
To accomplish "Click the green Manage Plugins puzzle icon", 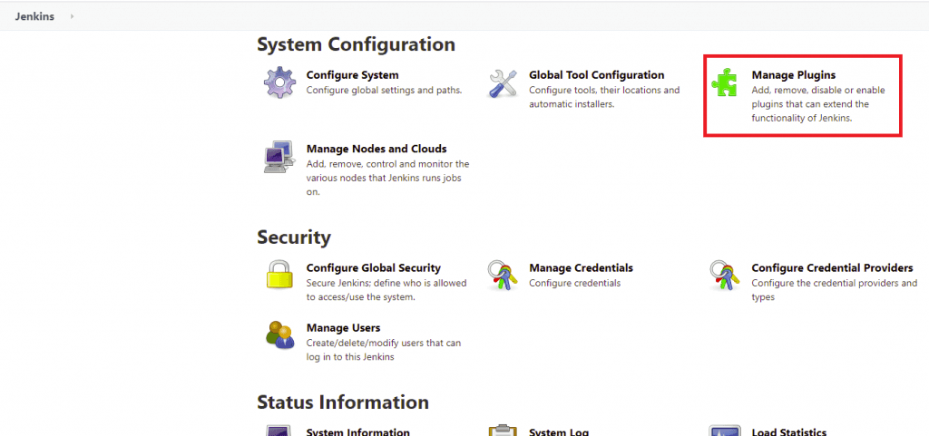I will pyautogui.click(x=725, y=82).
